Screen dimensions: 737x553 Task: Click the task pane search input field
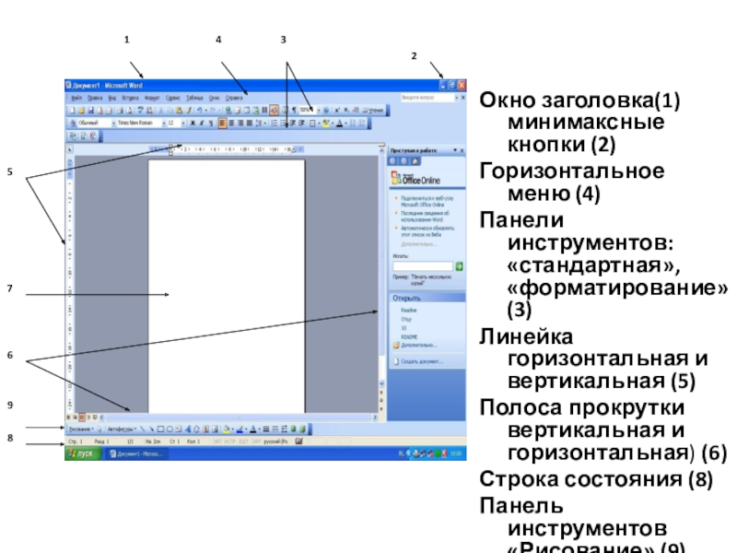423,266
